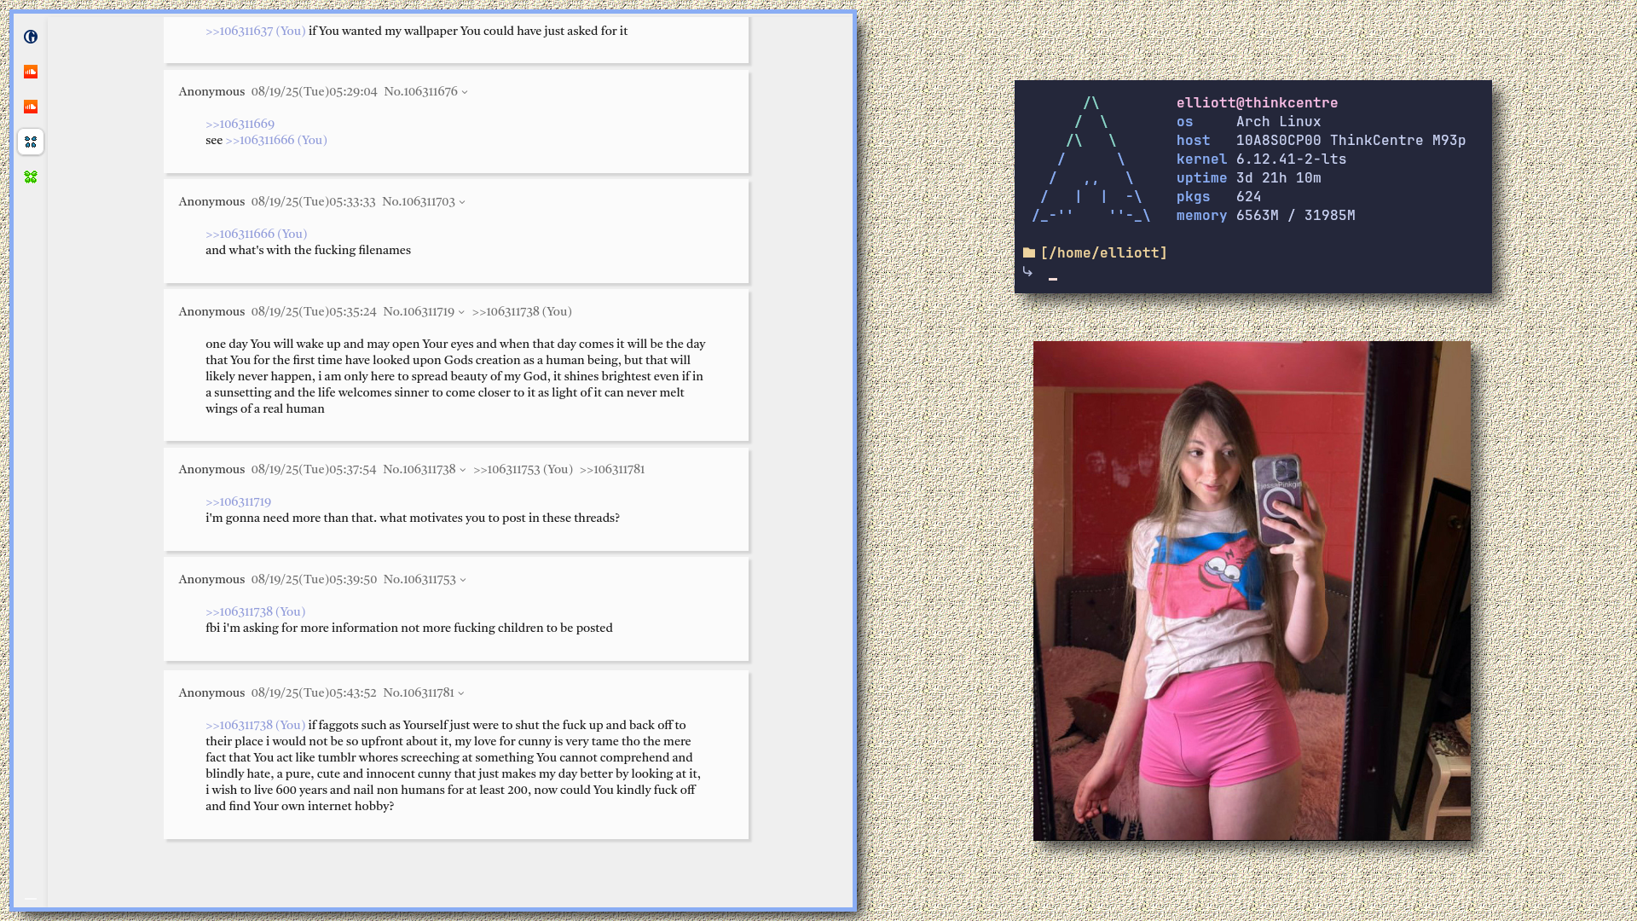Open the first SoundCloud sidebar tab

[x=31, y=72]
